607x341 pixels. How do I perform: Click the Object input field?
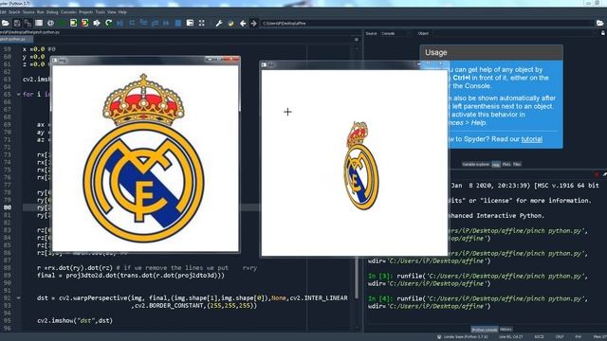pos(512,34)
